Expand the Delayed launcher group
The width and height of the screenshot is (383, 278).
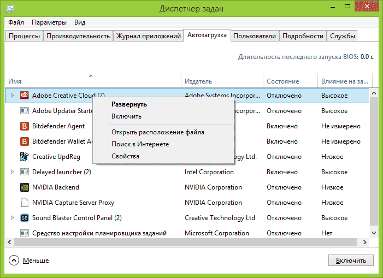tap(12, 172)
